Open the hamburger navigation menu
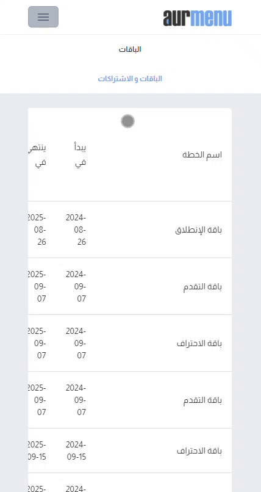This screenshot has height=492, width=261. (x=43, y=17)
